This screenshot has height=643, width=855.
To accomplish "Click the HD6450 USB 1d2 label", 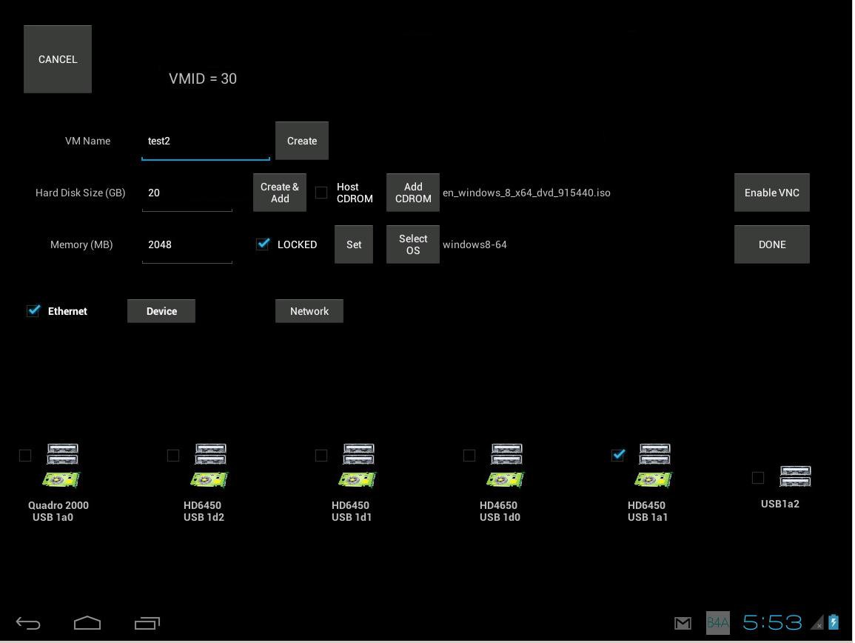I will click(204, 511).
